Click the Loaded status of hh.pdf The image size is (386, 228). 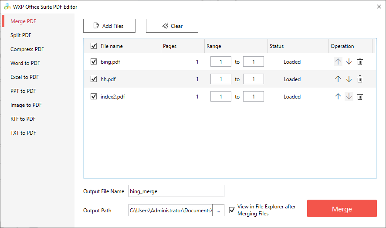(292, 79)
